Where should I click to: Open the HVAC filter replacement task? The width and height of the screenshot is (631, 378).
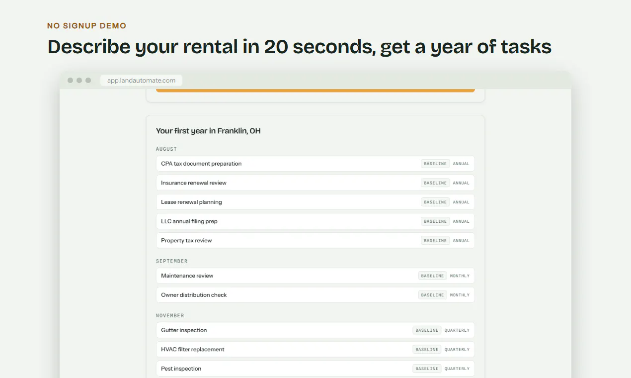point(315,350)
